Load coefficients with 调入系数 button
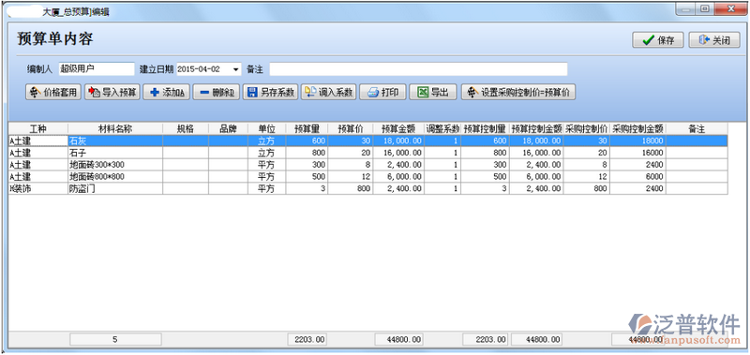The width and height of the screenshot is (750, 355). 329,92
